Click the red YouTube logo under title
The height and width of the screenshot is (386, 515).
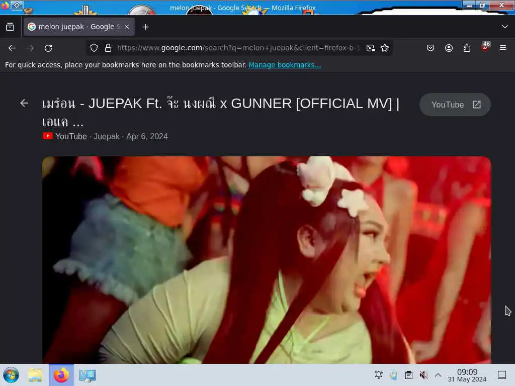pyautogui.click(x=48, y=136)
